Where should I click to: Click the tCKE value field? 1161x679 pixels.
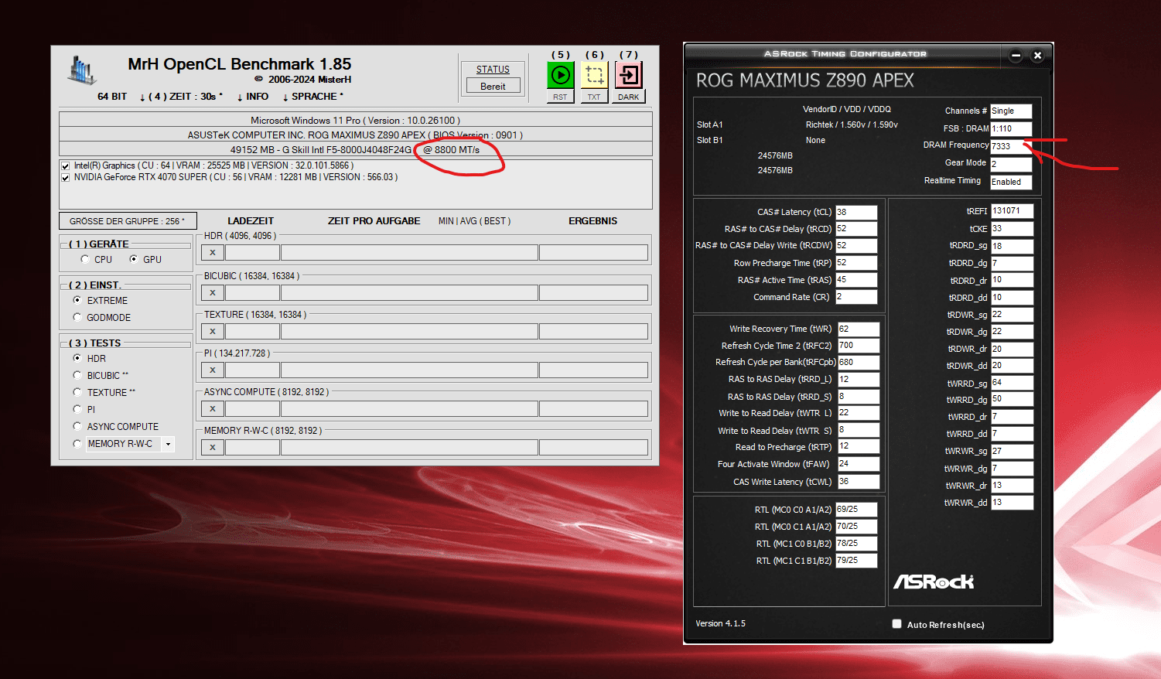(x=1012, y=229)
